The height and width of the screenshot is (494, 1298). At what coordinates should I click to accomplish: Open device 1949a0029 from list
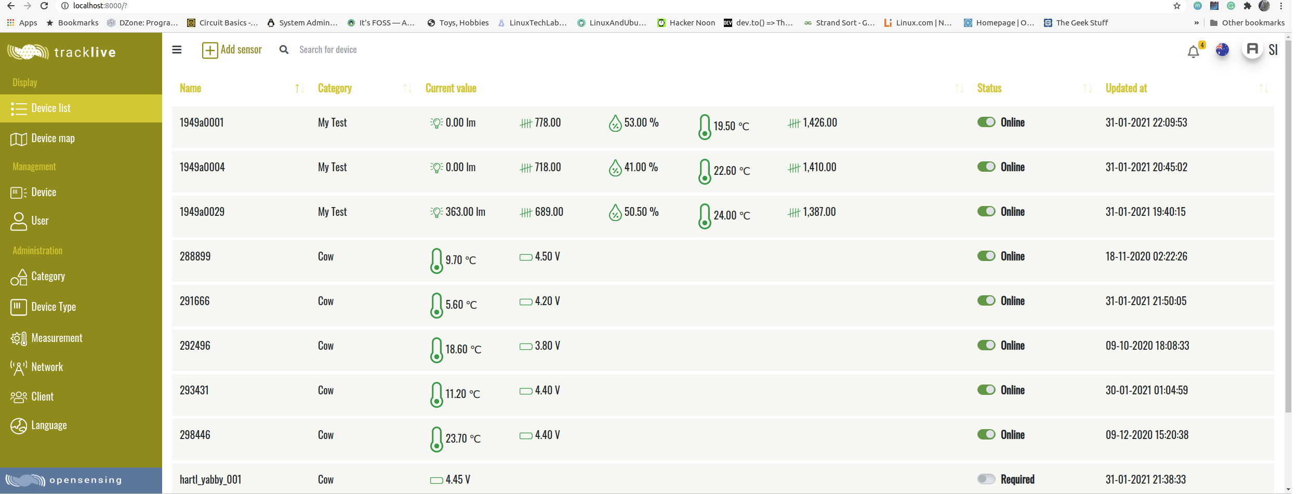[x=202, y=212]
